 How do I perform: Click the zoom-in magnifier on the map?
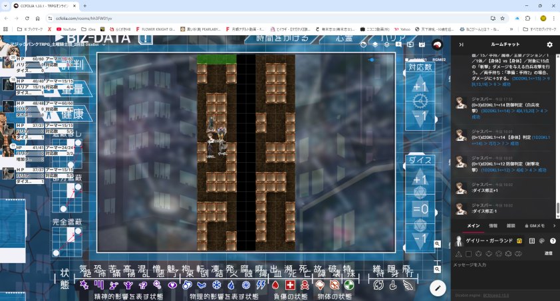437,244
